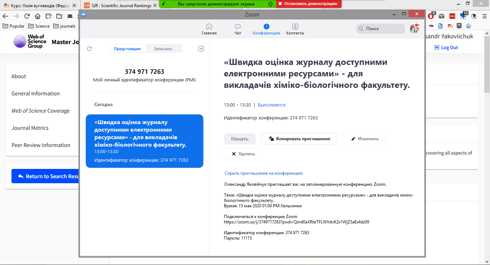Click the green shield security icon

pos(270,4)
